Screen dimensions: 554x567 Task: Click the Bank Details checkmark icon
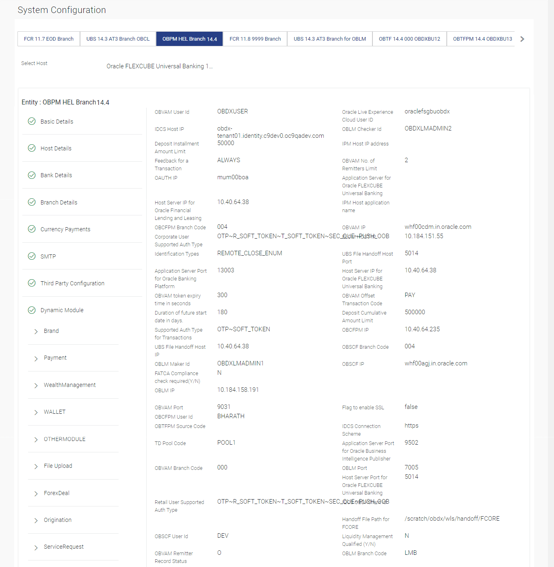32,175
